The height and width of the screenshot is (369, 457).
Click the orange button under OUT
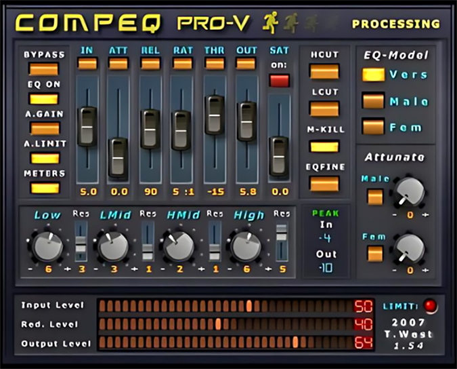click(x=246, y=63)
